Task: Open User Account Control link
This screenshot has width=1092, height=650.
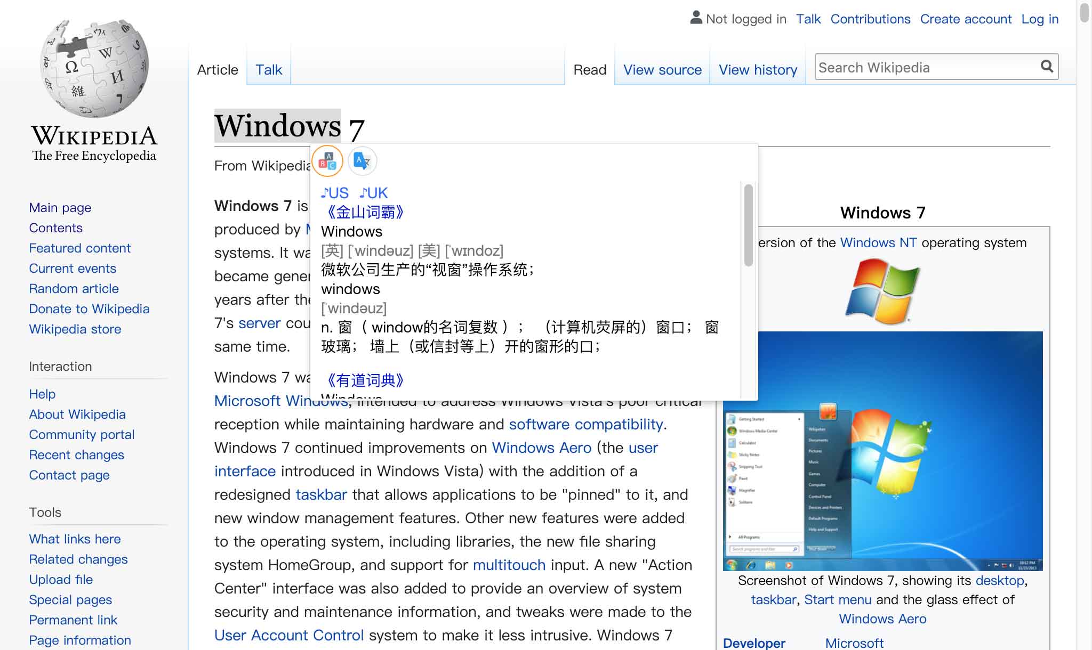Action: tap(289, 636)
